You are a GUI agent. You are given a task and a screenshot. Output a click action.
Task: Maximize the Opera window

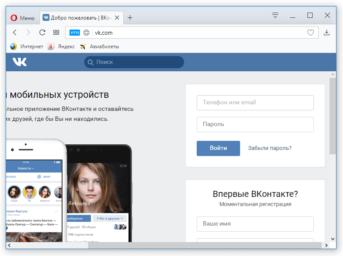point(310,15)
